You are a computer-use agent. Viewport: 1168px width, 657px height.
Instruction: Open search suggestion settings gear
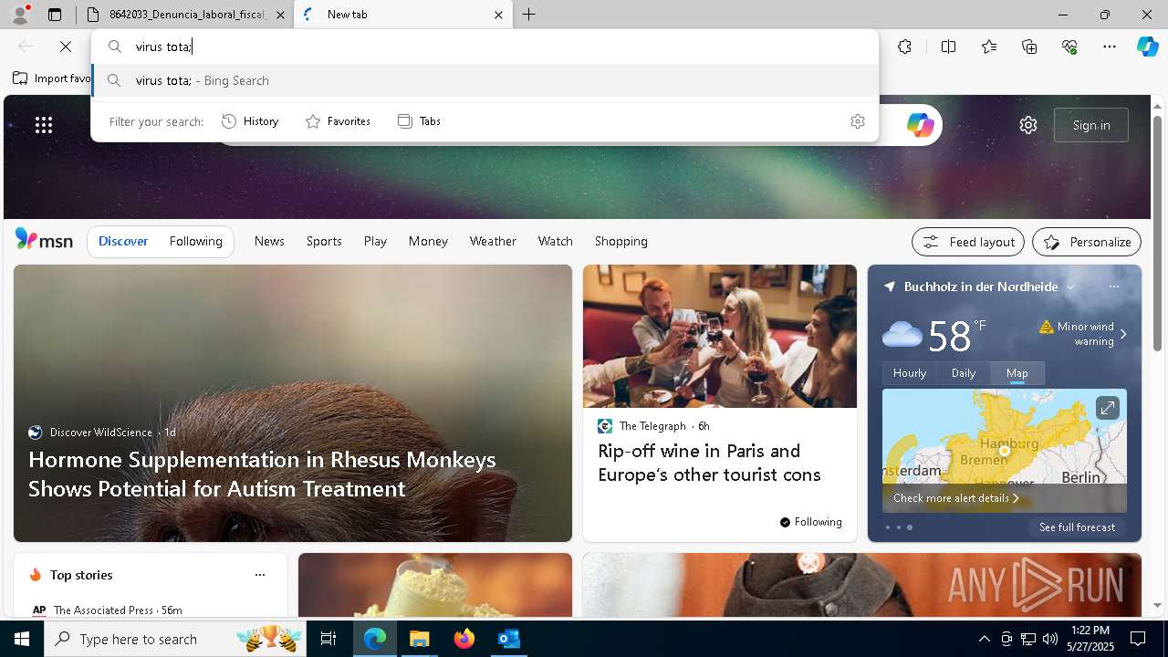[858, 121]
